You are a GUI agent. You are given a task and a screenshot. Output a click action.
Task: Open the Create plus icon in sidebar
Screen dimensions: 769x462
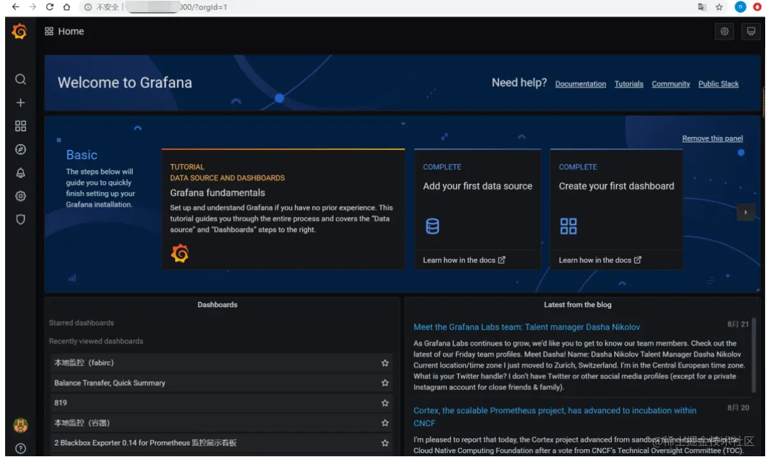[x=20, y=103]
